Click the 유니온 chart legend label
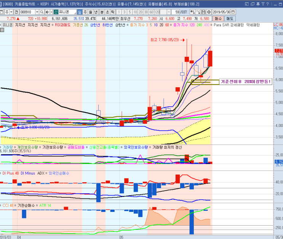Viewport: 283px width, 239px height. click(x=7, y=25)
